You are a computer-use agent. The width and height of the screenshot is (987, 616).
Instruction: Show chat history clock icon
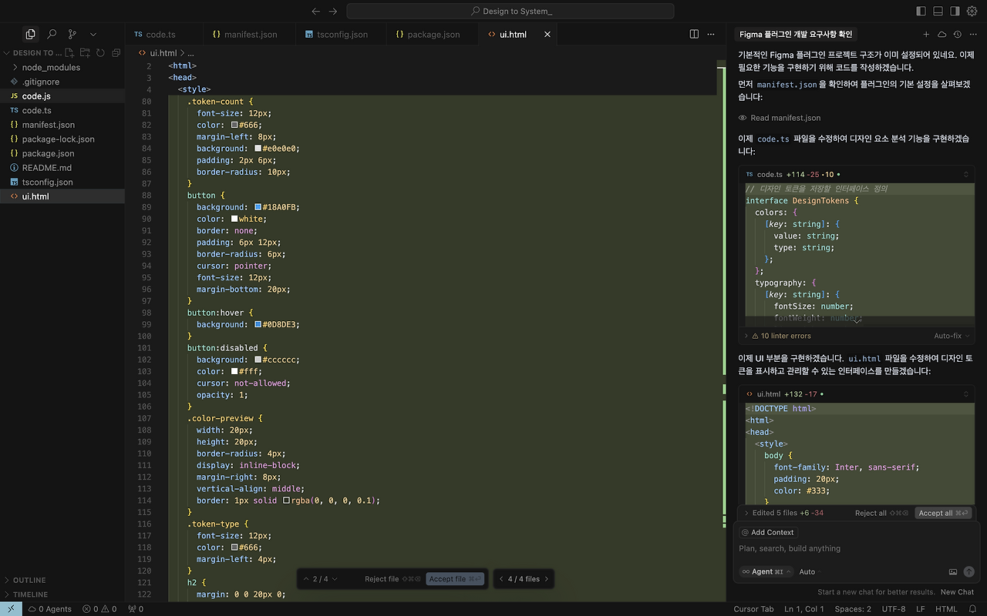tap(957, 34)
